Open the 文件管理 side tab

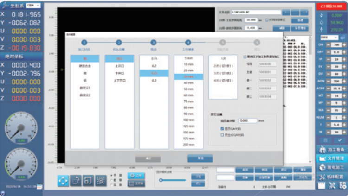tap(331, 158)
